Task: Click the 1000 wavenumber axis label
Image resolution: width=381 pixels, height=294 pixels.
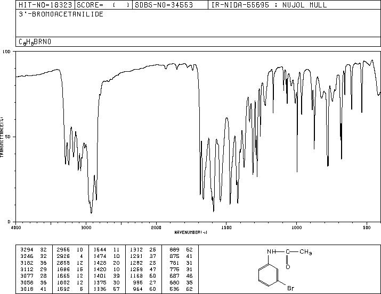Action: [x=296, y=228]
